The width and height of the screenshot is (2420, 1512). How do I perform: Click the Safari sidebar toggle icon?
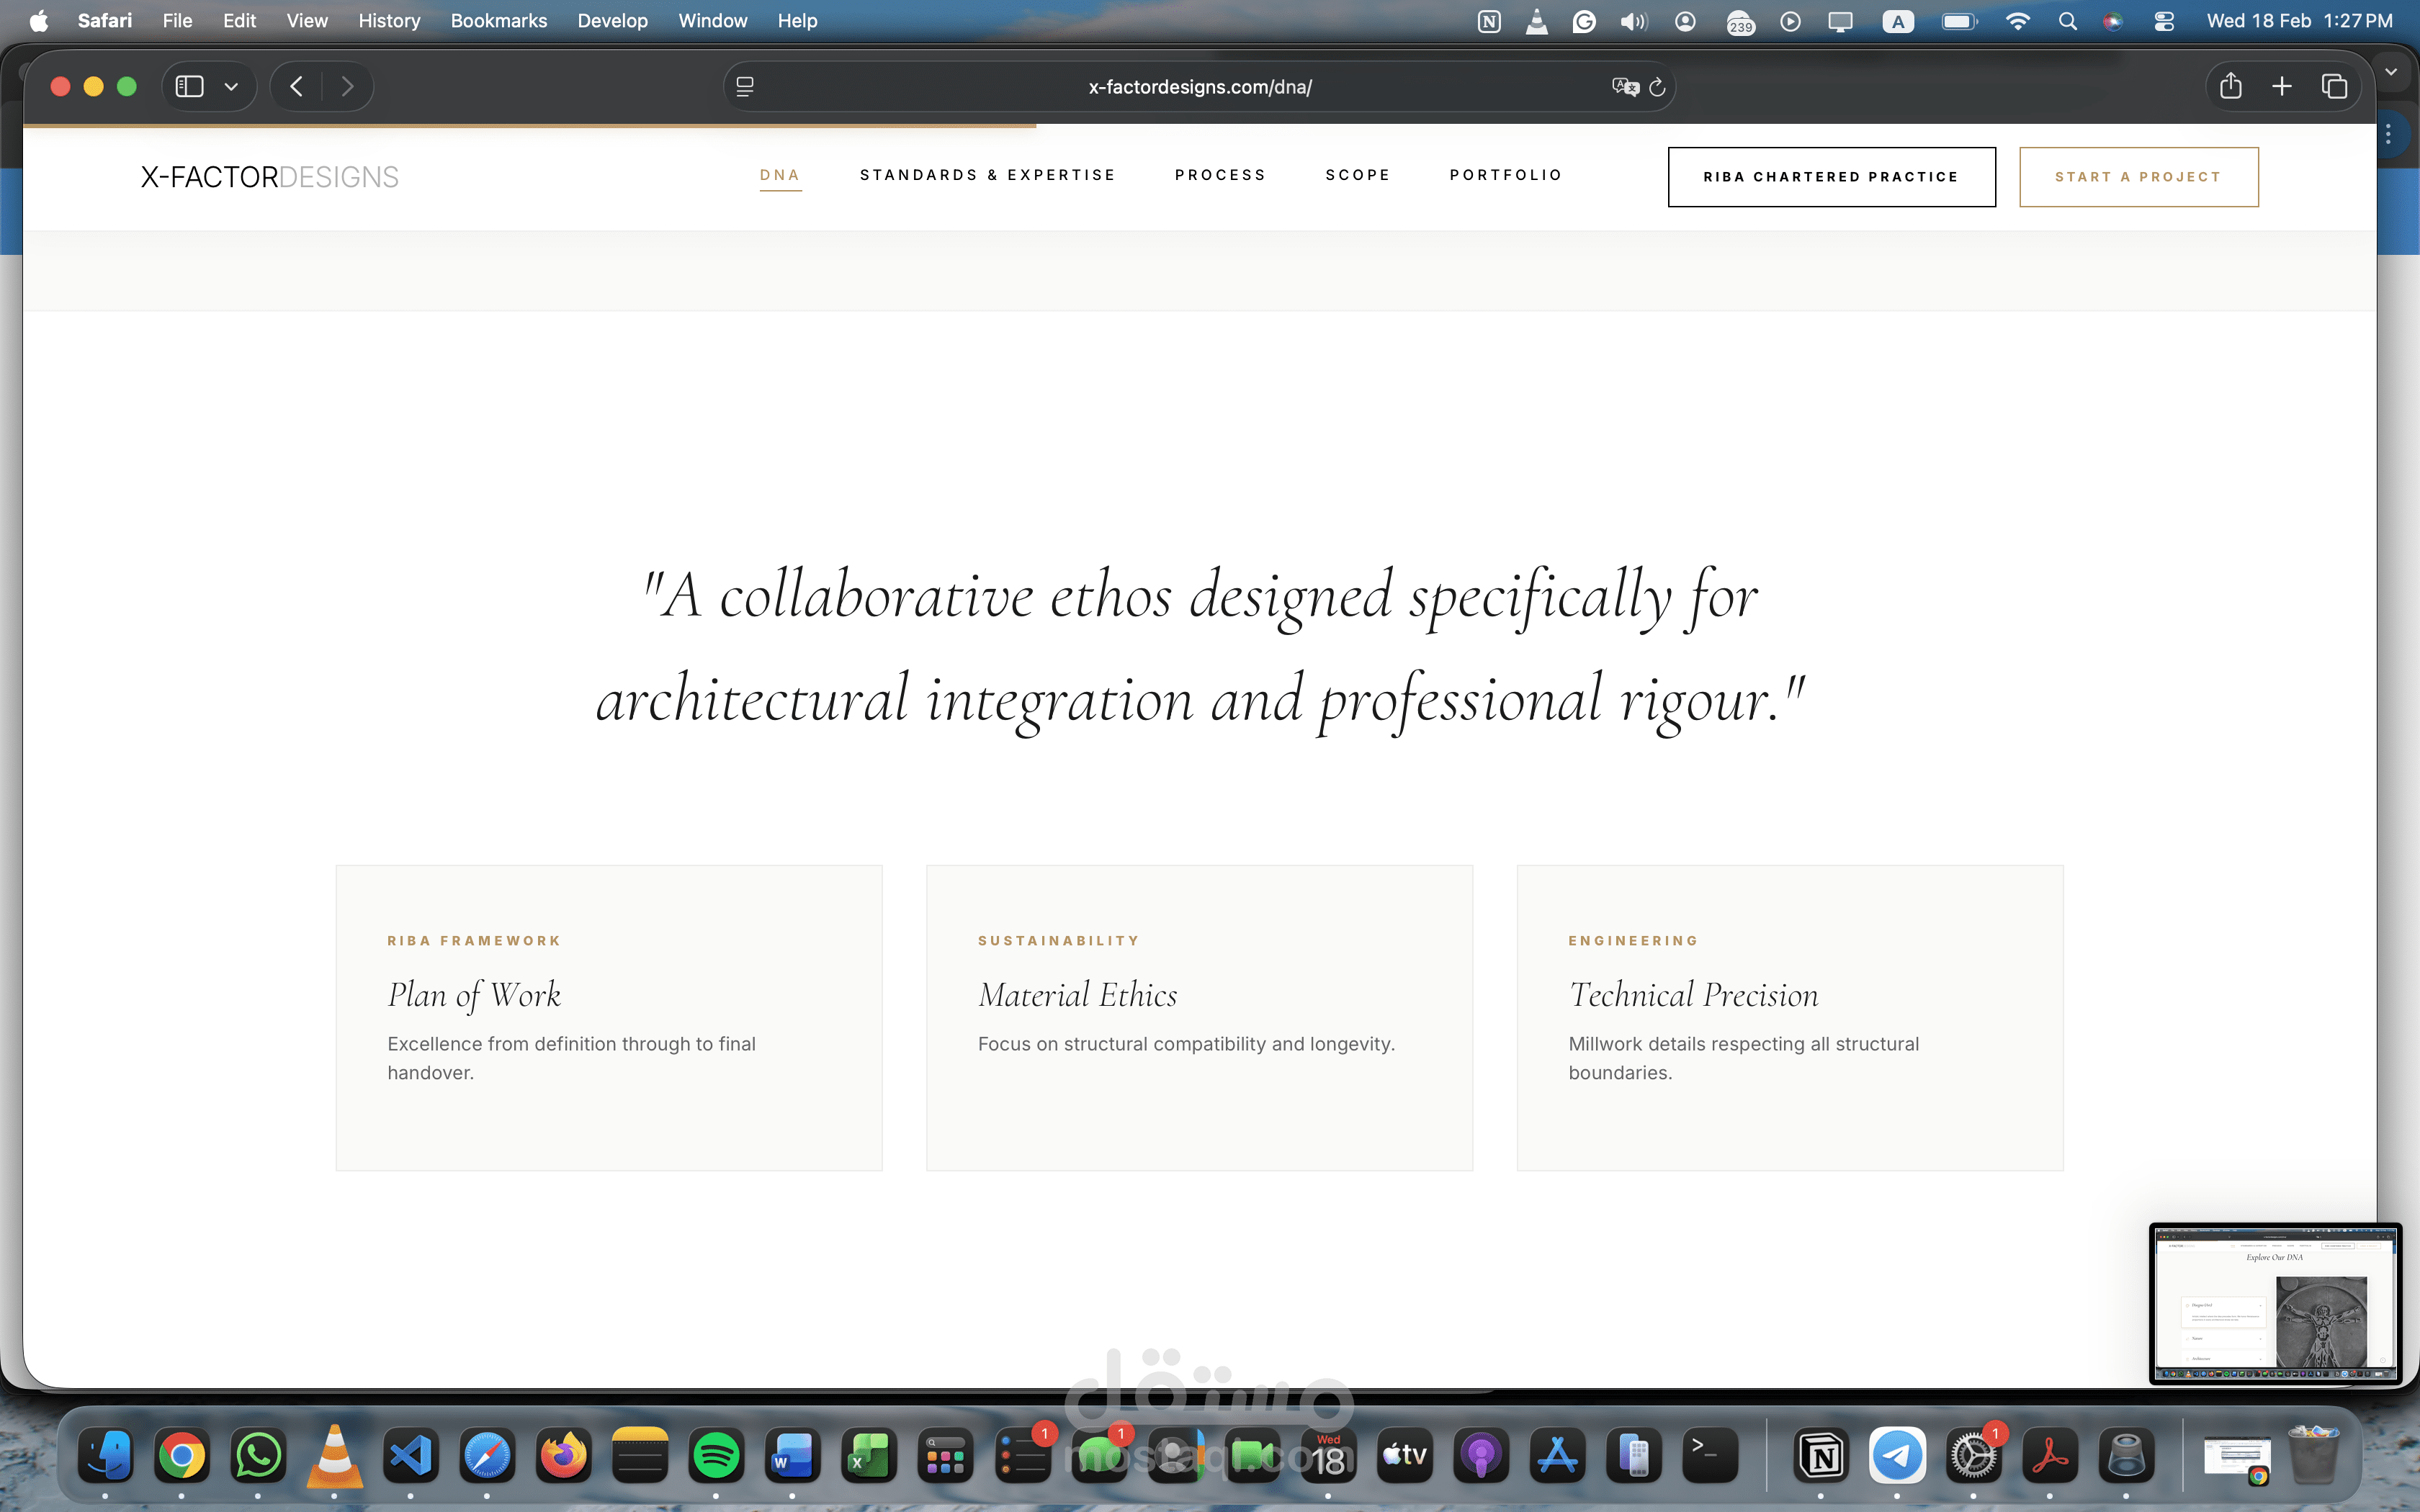click(x=189, y=87)
